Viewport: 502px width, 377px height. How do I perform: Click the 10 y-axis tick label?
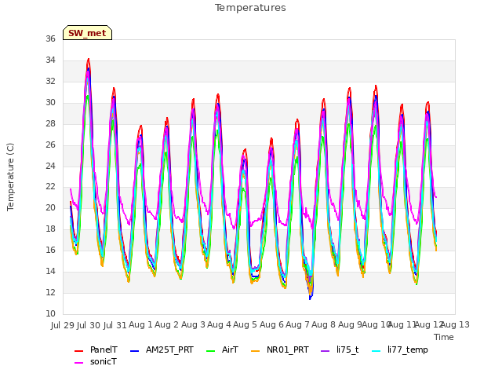[x=50, y=313]
